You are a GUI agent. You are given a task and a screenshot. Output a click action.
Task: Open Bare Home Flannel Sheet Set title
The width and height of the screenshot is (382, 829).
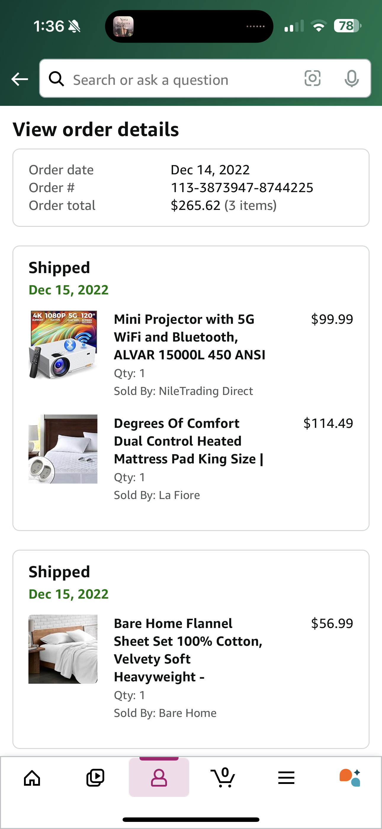pos(188,650)
